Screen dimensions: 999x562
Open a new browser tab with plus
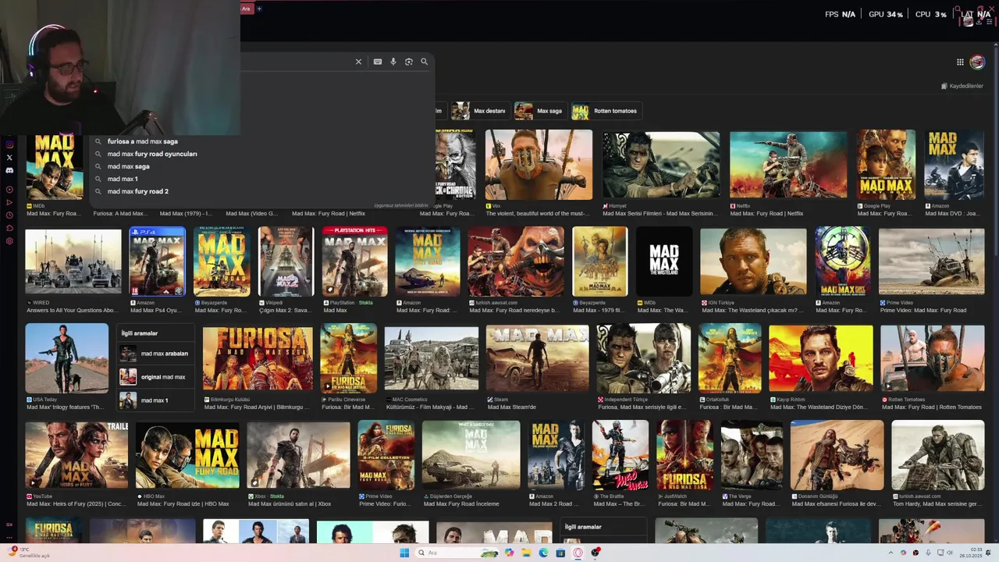pos(259,9)
